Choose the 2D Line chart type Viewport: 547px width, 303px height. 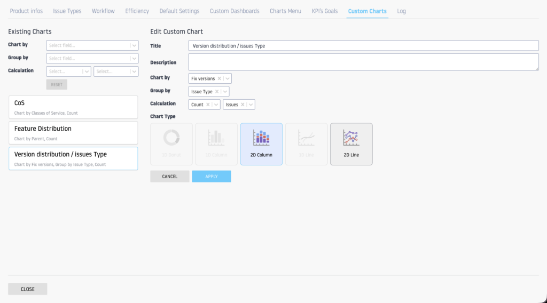point(351,143)
